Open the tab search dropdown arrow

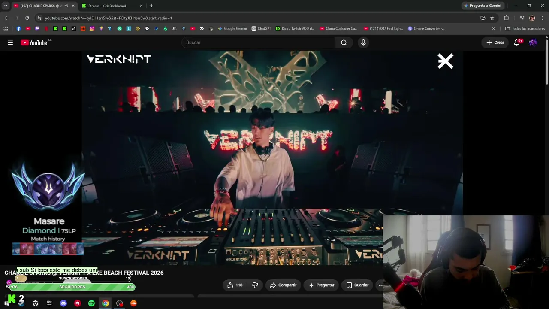point(6,6)
